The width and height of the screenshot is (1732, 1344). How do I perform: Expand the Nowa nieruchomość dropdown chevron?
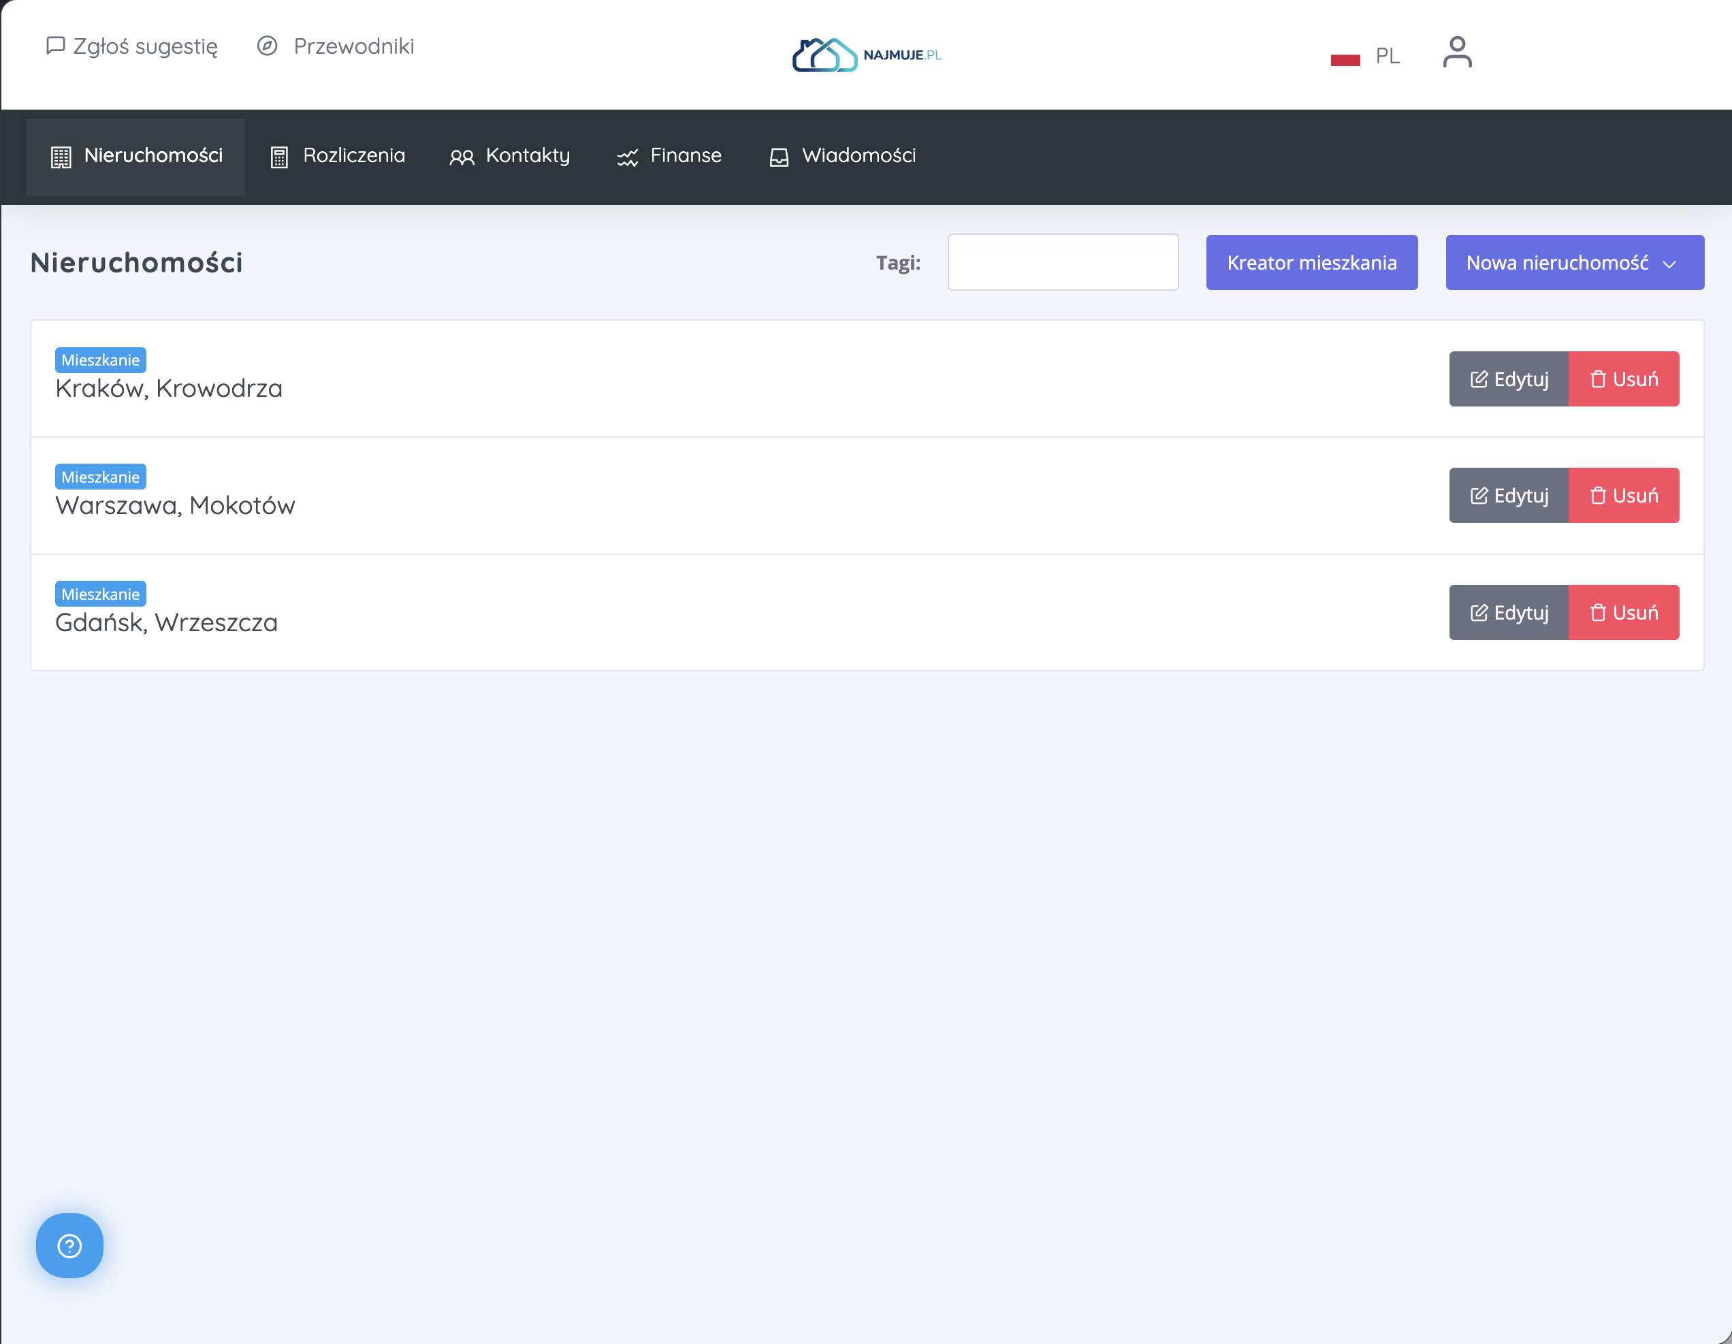pyautogui.click(x=1669, y=264)
